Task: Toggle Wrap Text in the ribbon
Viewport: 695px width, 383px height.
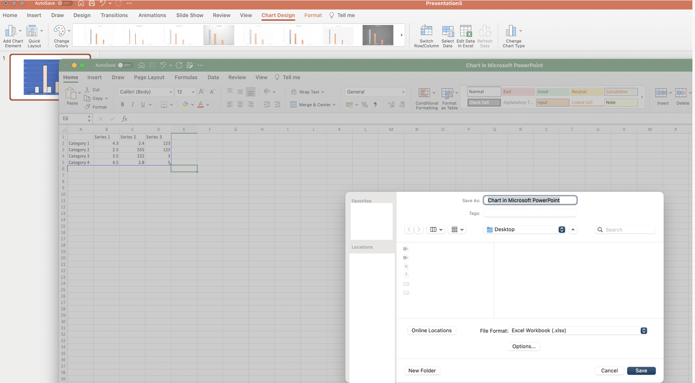Action: coord(308,92)
